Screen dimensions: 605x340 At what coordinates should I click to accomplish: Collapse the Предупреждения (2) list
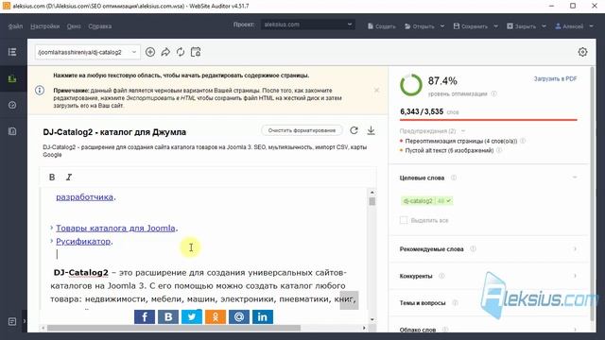click(x=463, y=131)
